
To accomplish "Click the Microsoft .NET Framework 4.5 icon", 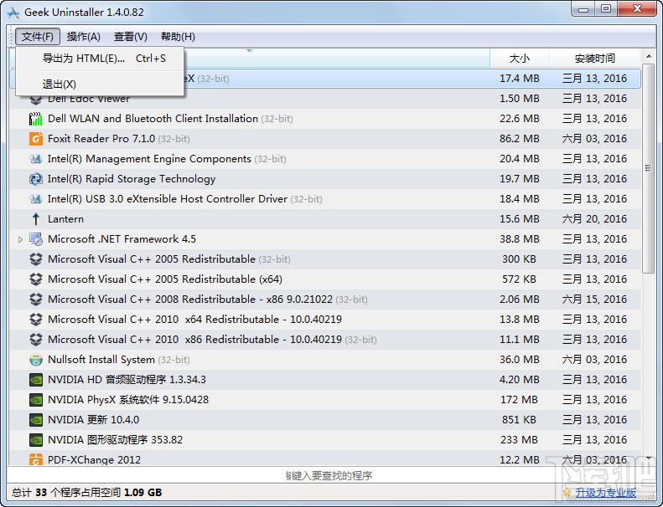I will click(x=36, y=239).
